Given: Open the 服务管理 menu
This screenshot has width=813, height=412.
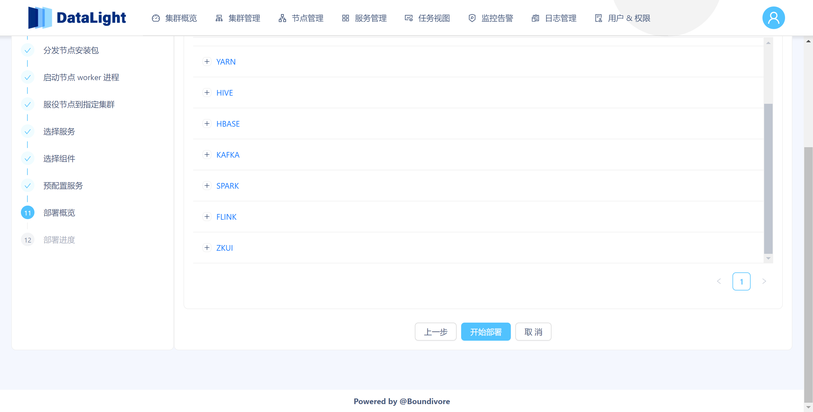Looking at the screenshot, I should 364,18.
